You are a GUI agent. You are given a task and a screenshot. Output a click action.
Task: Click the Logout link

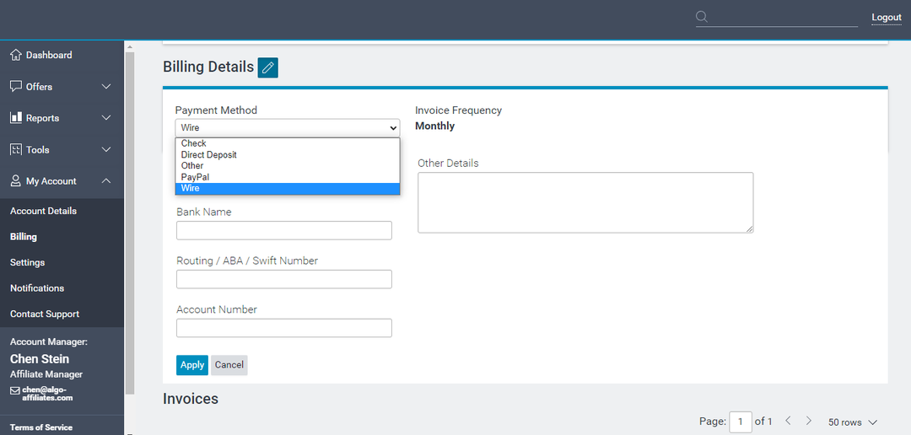pos(887,18)
